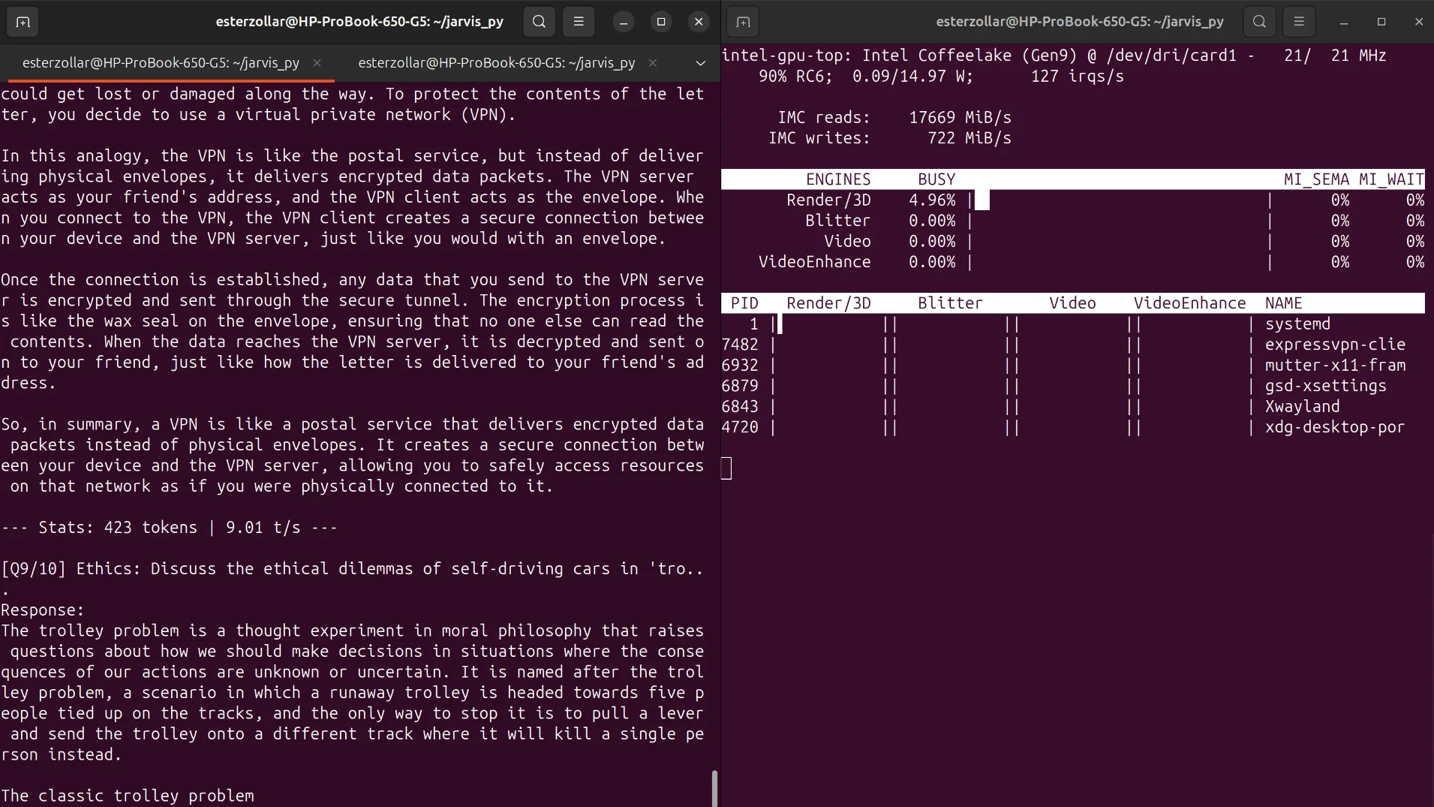Close the second jarvis_py terminal tab
This screenshot has width=1434, height=807.
point(653,63)
